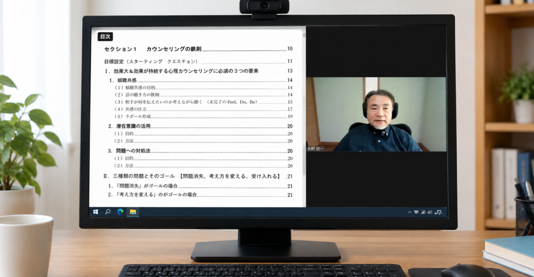Screen dimensions: 534x277
Task: Open File Explorer from taskbar
Action: tap(133, 212)
